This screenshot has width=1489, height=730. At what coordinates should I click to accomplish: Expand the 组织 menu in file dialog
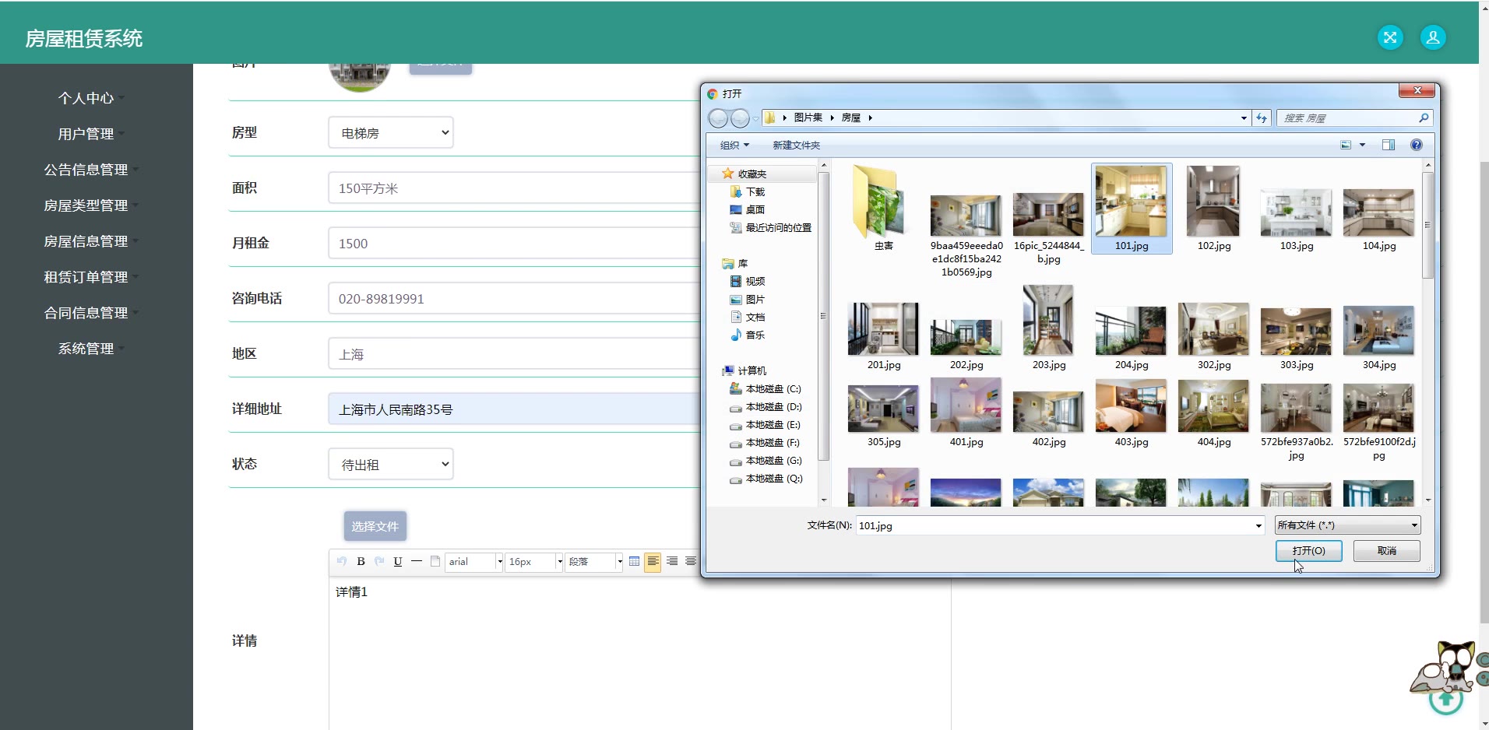[734, 146]
